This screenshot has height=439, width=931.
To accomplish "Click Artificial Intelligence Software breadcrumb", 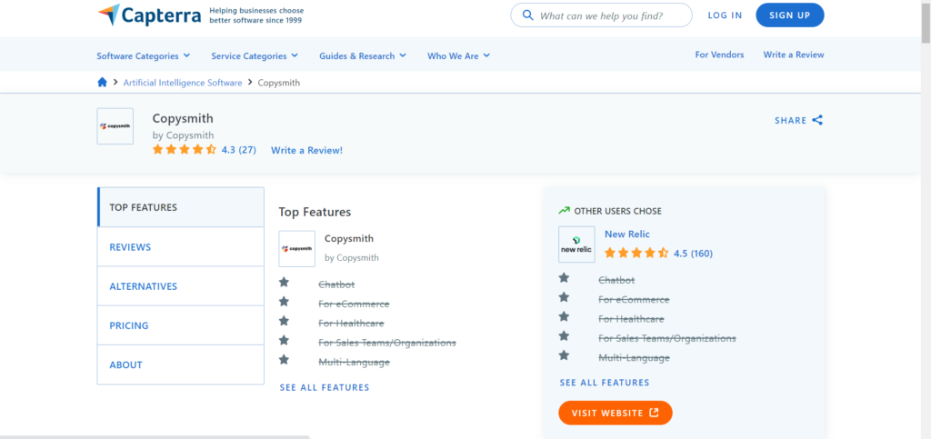I will 183,83.
